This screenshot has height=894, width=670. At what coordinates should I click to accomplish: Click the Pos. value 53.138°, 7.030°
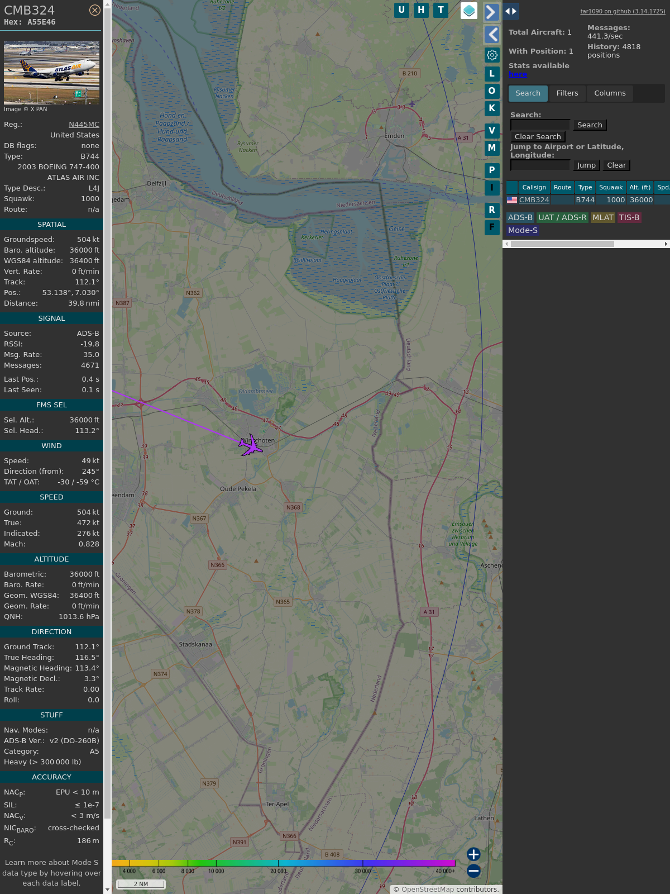click(71, 293)
